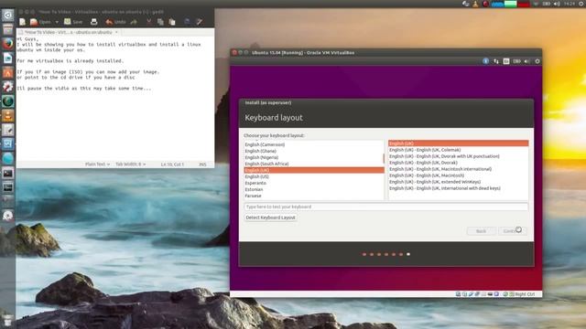Undo the last edit in gedit
The height and width of the screenshot is (329, 586).
click(x=115, y=22)
